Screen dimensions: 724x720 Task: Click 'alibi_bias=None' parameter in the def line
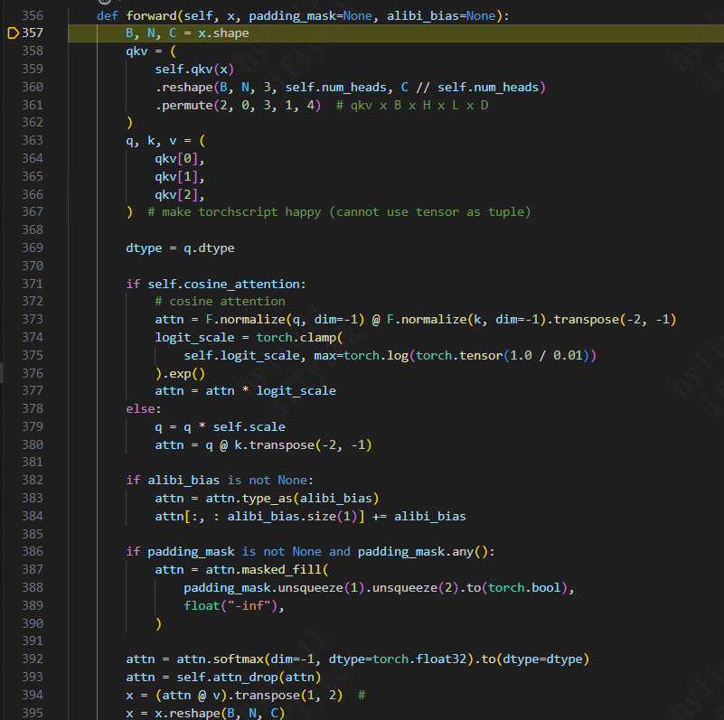(x=441, y=16)
